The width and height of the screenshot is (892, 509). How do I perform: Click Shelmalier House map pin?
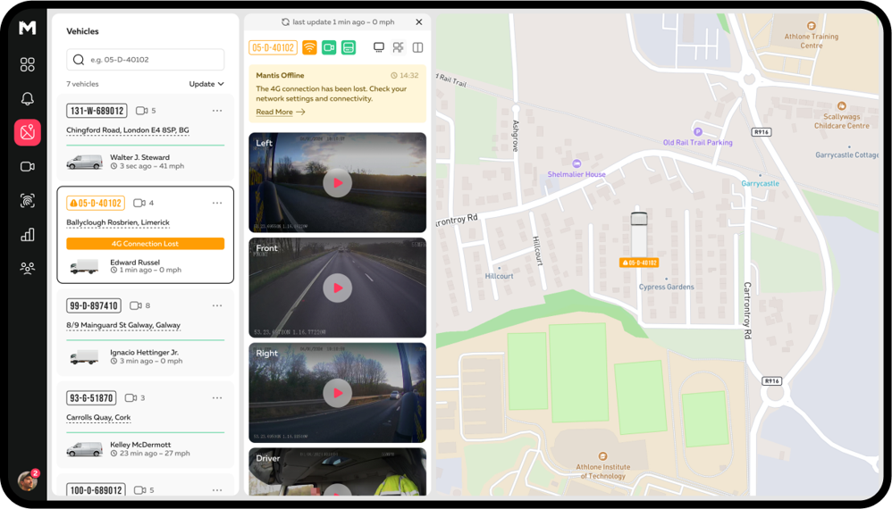[576, 163]
